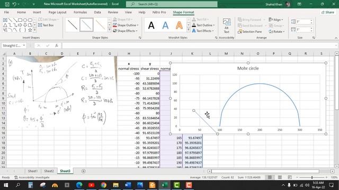Switch to Page Break Preview icon

click(x=290, y=177)
